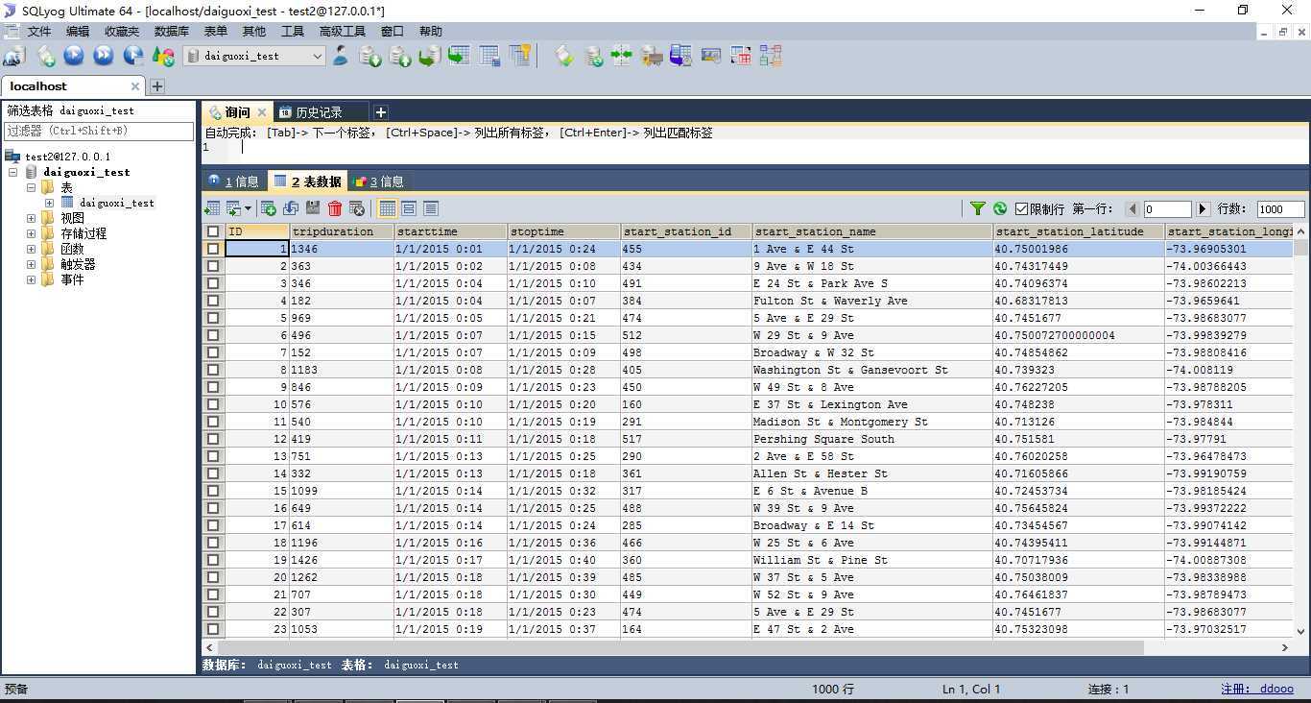This screenshot has height=703, width=1311.
Task: Check the select-all checkbox in grid header
Action: [x=213, y=231]
